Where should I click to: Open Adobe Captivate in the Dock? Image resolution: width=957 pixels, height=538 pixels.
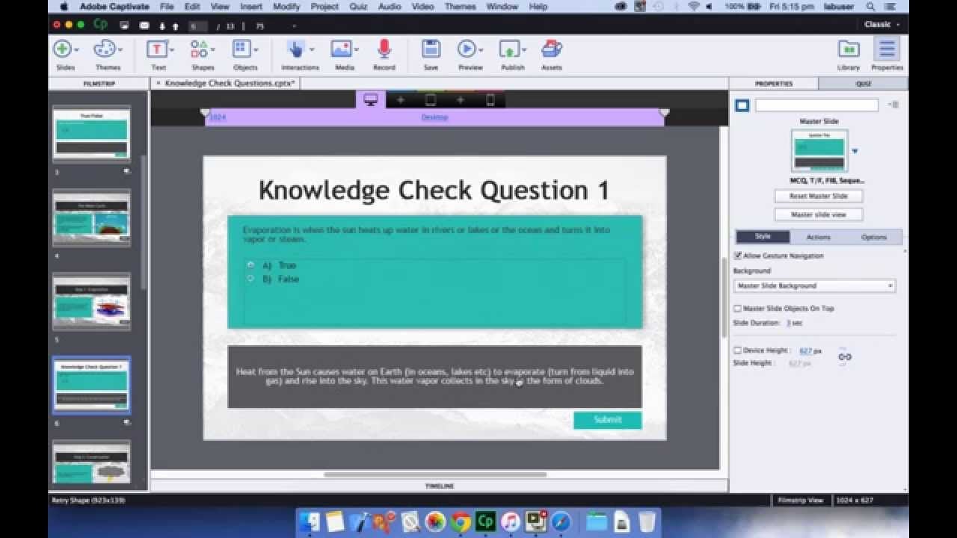485,522
